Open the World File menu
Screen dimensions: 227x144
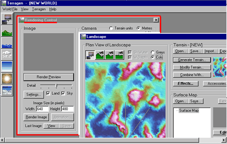10,9
